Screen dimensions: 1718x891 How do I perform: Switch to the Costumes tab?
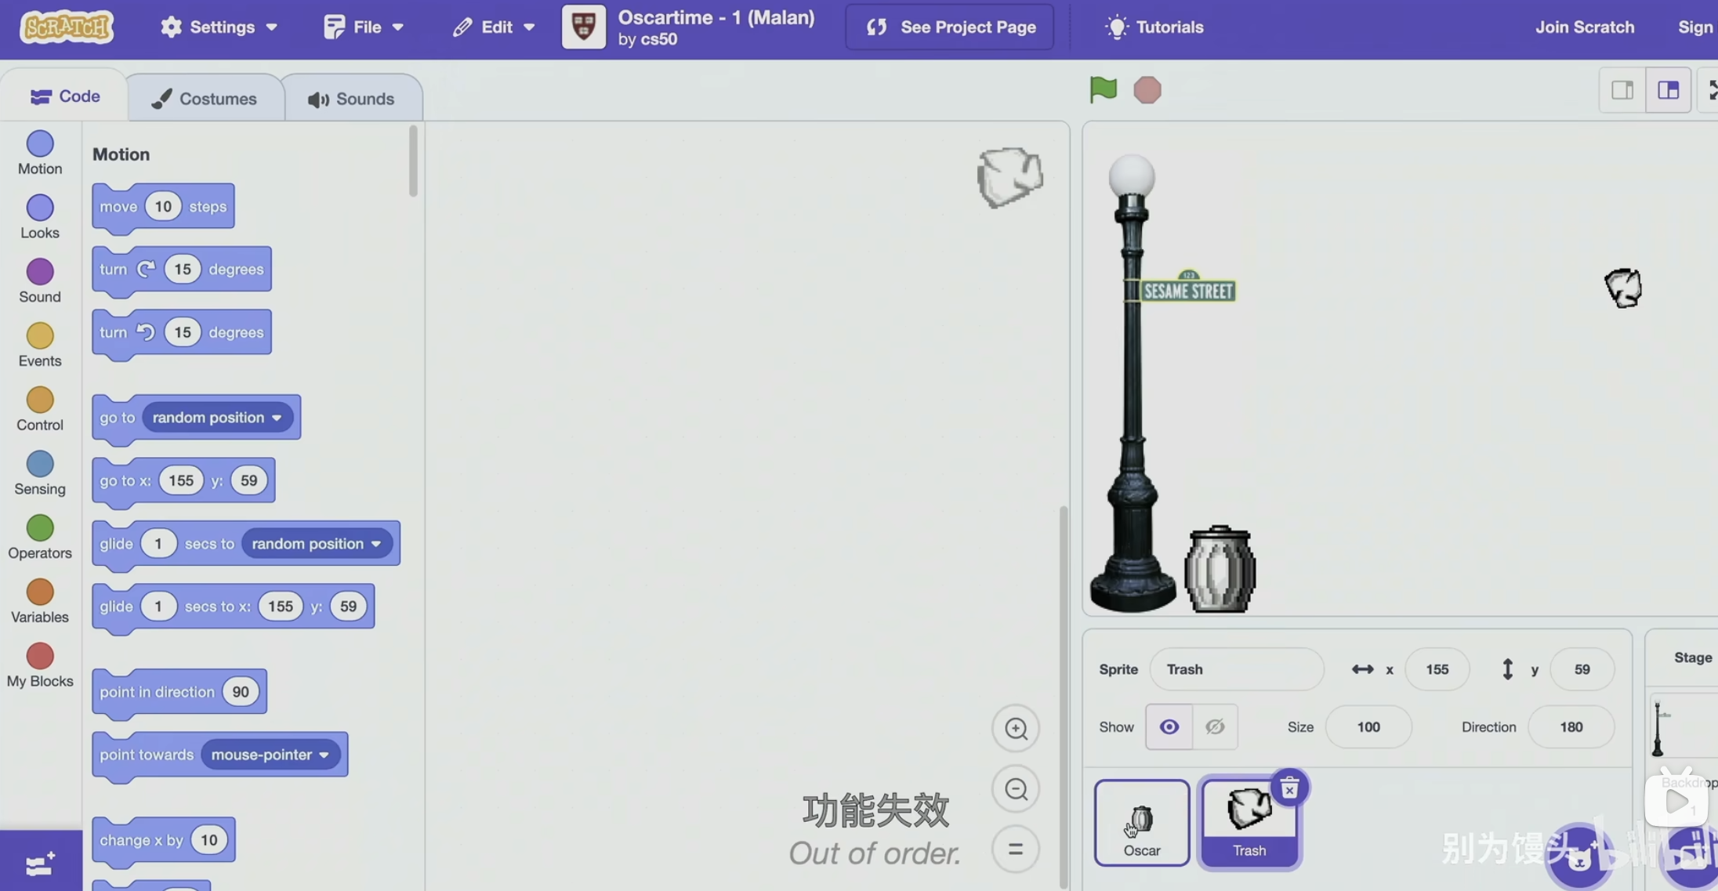coord(205,99)
